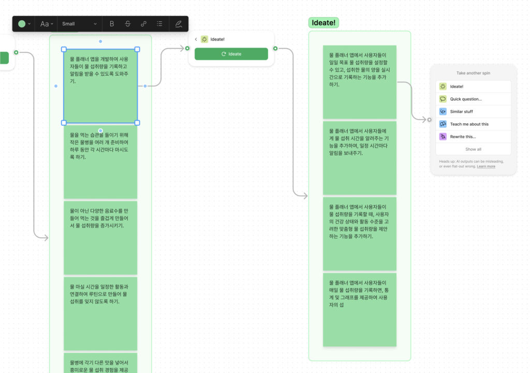Click the bottom-left resize handle of selected note
The image size is (530, 373).
click(64, 123)
